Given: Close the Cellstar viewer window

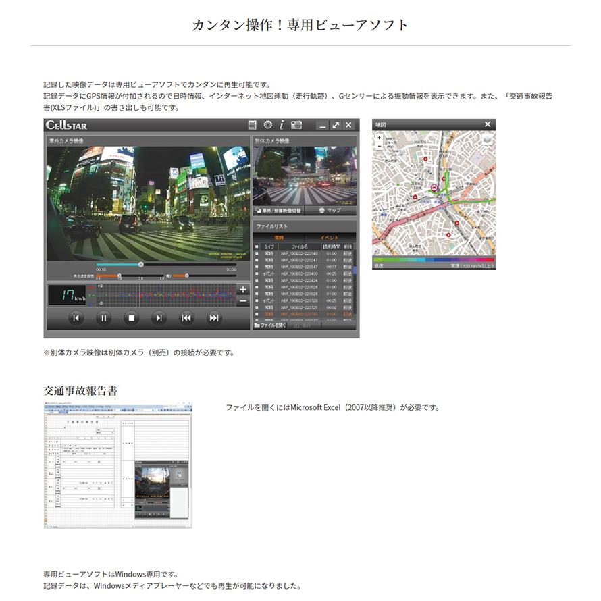Looking at the screenshot, I should click(x=348, y=125).
